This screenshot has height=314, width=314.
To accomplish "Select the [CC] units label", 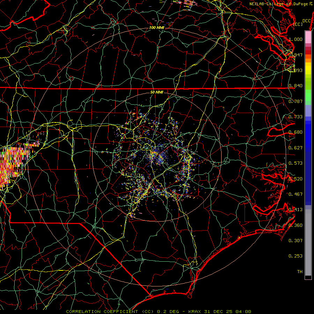I will tap(298, 24).
